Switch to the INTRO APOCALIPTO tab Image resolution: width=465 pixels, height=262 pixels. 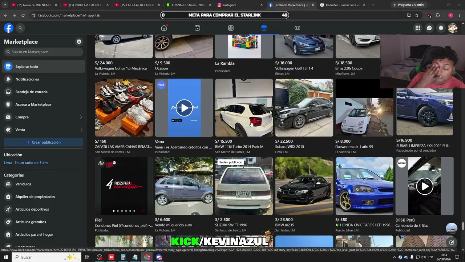pos(85,5)
